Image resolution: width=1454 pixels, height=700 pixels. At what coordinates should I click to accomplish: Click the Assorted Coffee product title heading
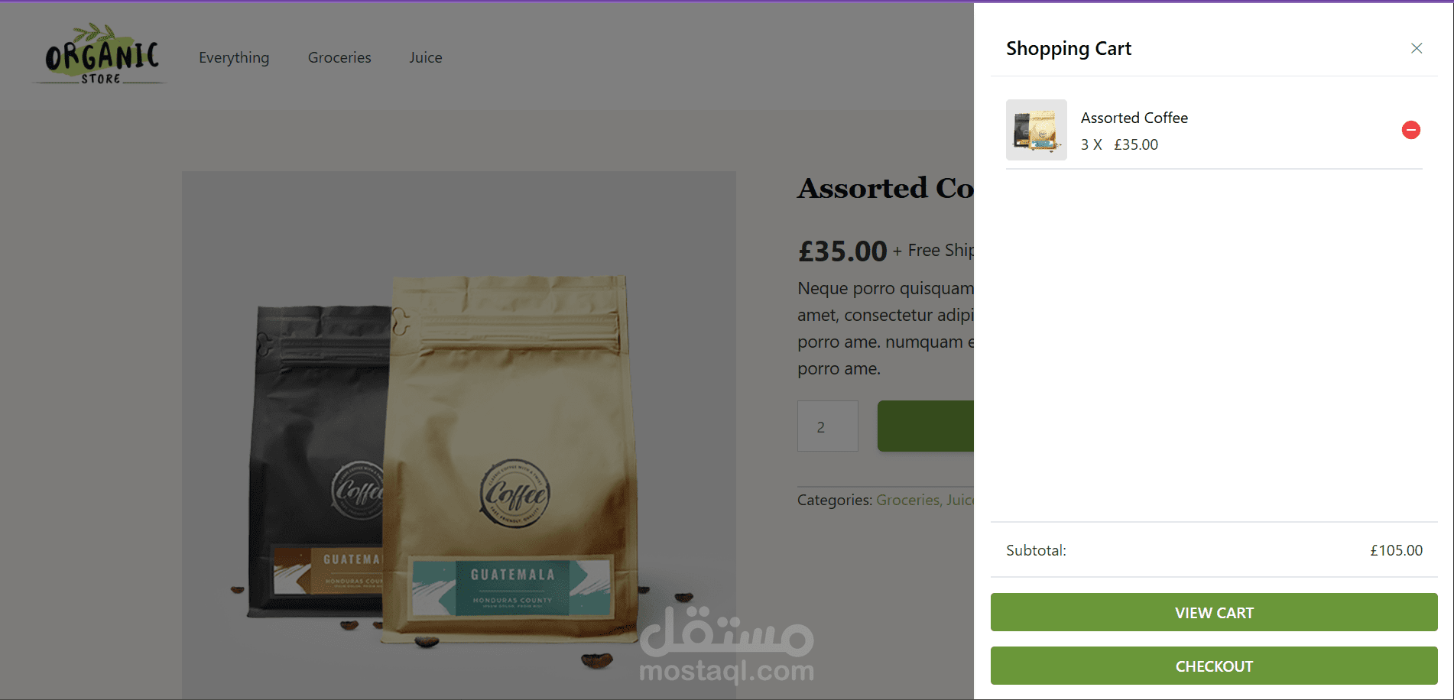885,188
